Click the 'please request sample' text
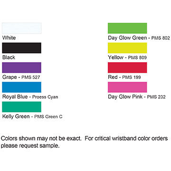 [30, 146]
